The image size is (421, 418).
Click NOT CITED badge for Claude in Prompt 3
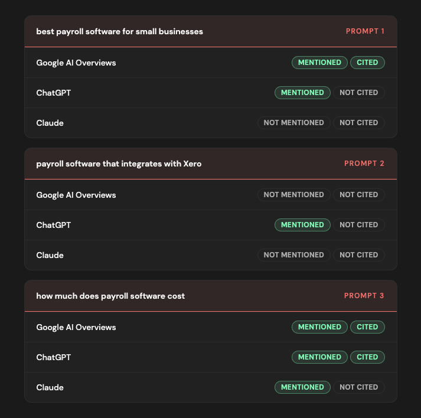[359, 387]
